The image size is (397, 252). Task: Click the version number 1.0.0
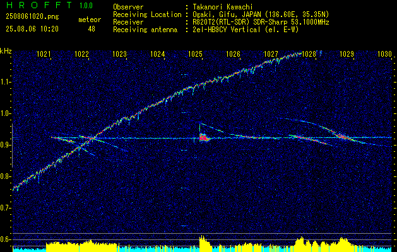(x=86, y=5)
